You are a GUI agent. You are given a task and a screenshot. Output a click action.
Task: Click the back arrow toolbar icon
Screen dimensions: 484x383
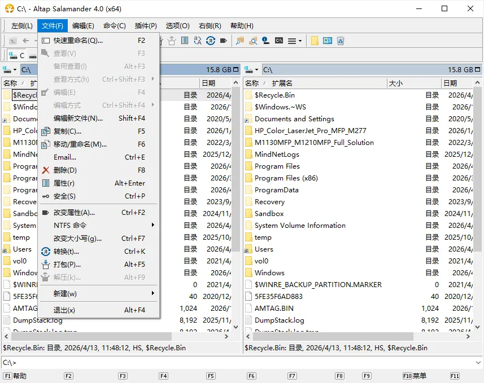[x=26, y=41]
